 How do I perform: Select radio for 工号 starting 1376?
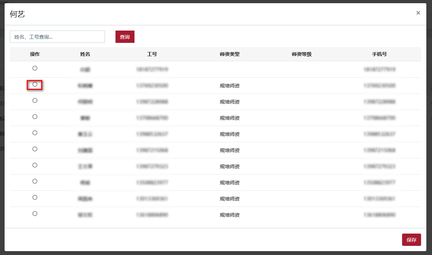click(35, 84)
